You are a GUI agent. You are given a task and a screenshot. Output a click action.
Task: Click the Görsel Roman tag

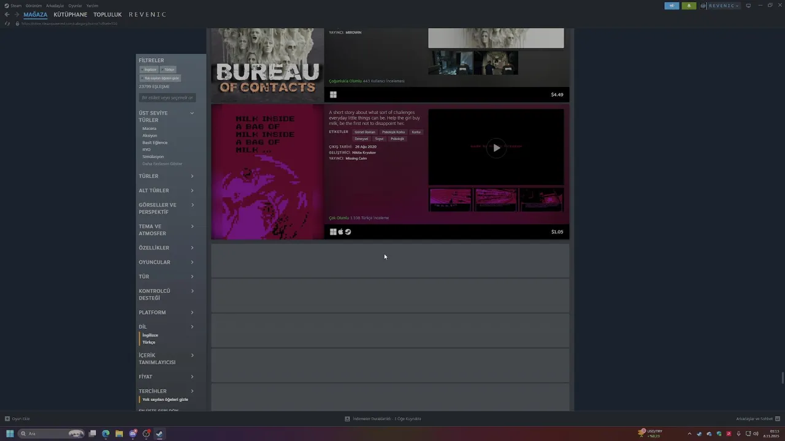(x=364, y=132)
